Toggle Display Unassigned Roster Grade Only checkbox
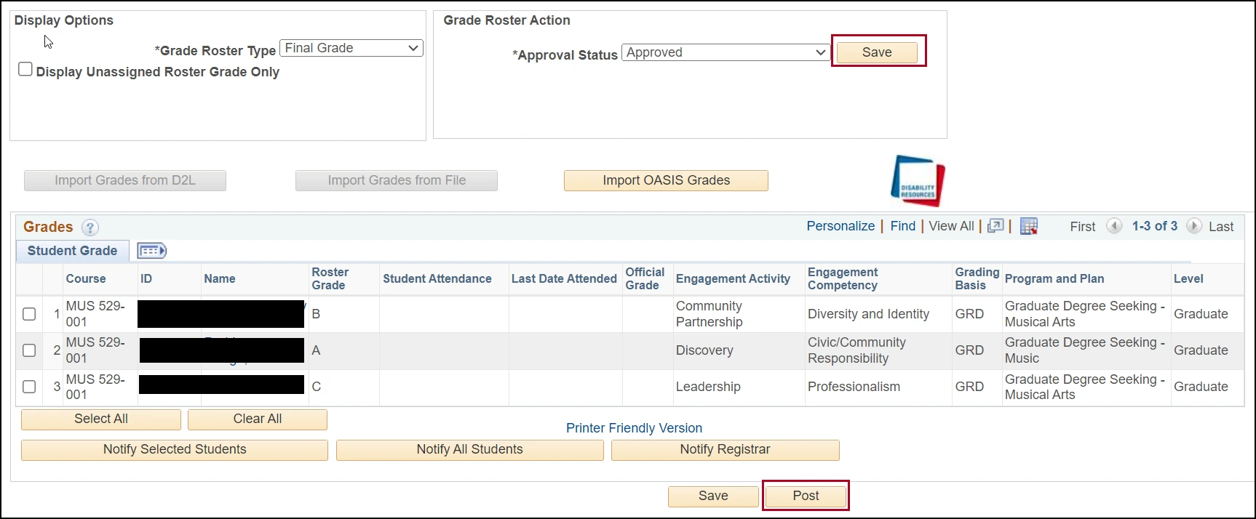This screenshot has width=1256, height=519. coord(25,69)
